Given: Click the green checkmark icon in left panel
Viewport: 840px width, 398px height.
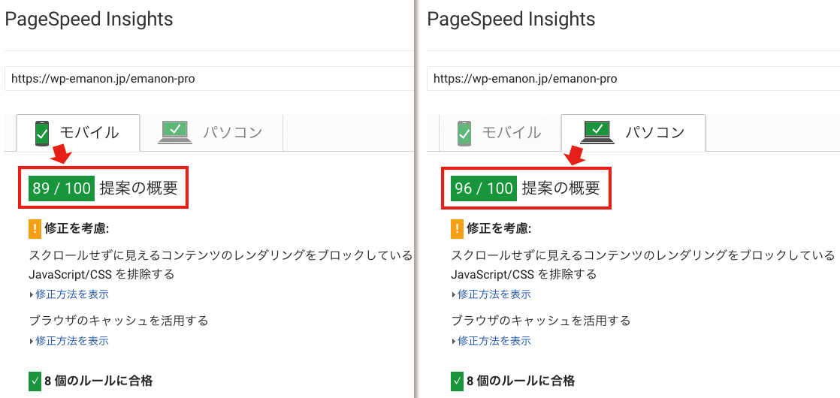Looking at the screenshot, I should [x=35, y=381].
